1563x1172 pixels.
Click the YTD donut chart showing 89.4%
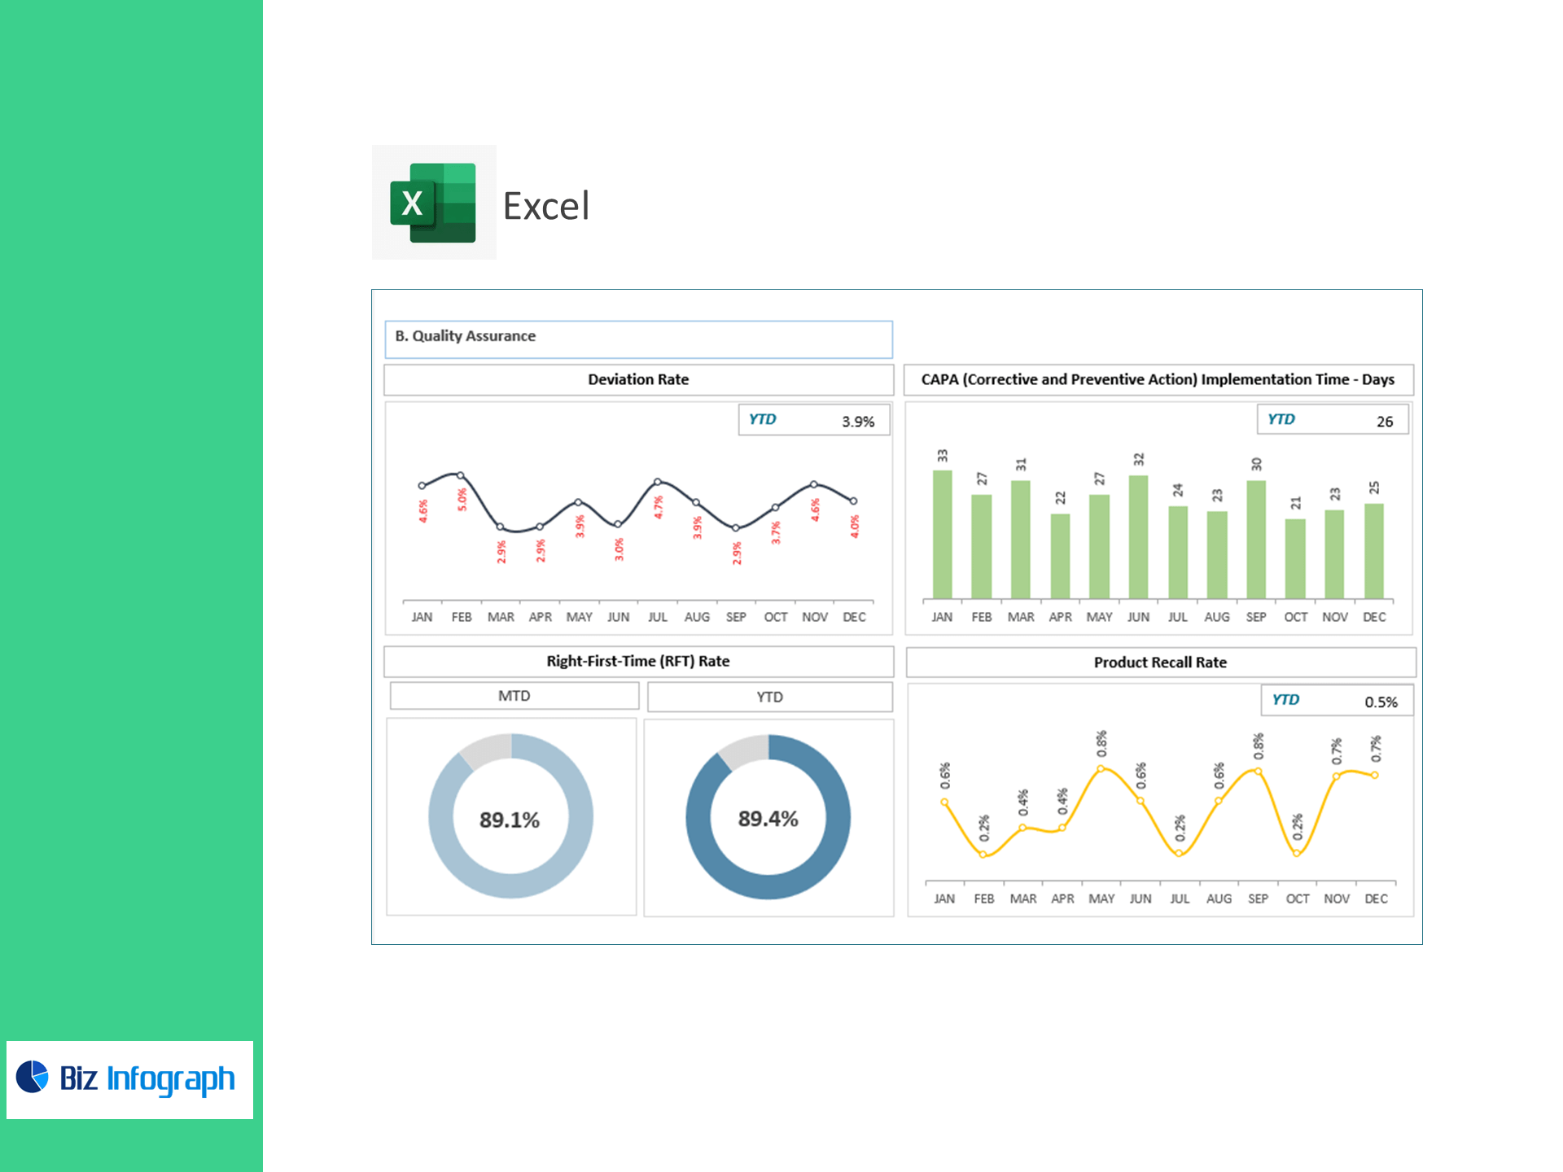tap(768, 817)
